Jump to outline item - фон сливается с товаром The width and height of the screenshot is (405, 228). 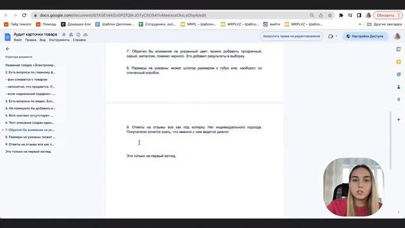tap(27, 79)
